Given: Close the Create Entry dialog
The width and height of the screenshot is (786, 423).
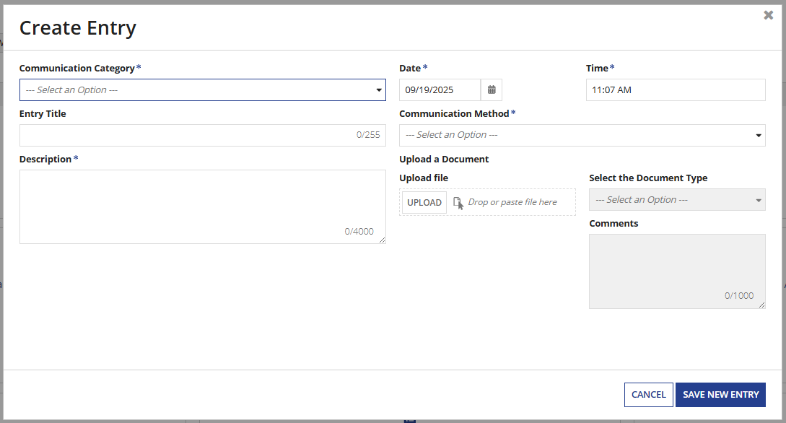Looking at the screenshot, I should pos(768,15).
